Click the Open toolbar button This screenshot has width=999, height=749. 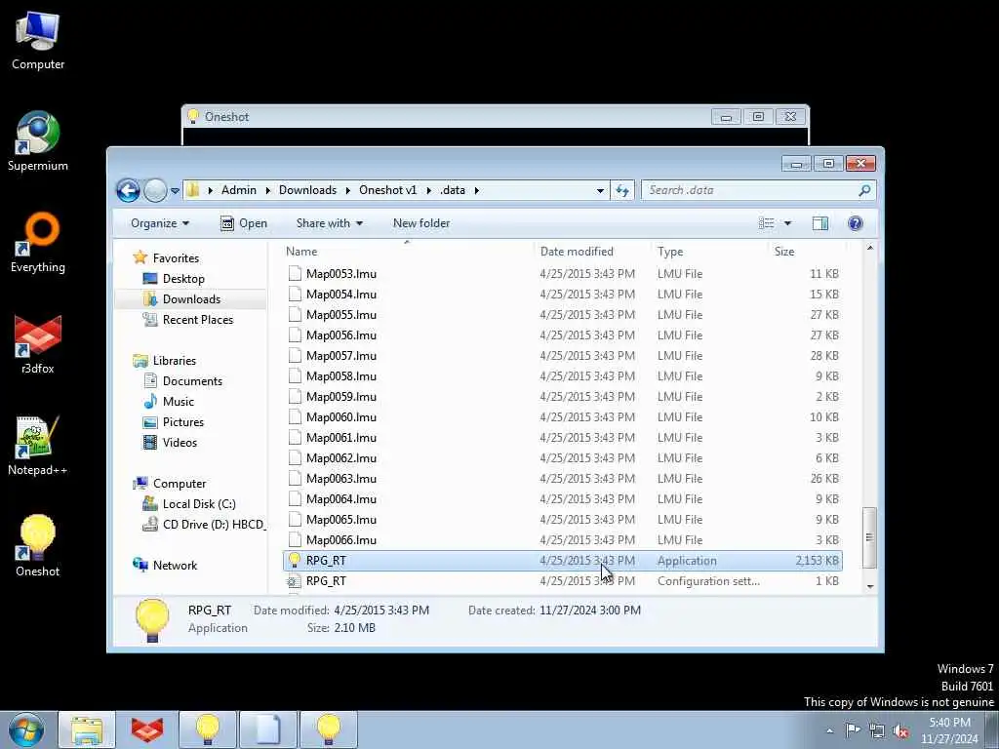click(243, 223)
